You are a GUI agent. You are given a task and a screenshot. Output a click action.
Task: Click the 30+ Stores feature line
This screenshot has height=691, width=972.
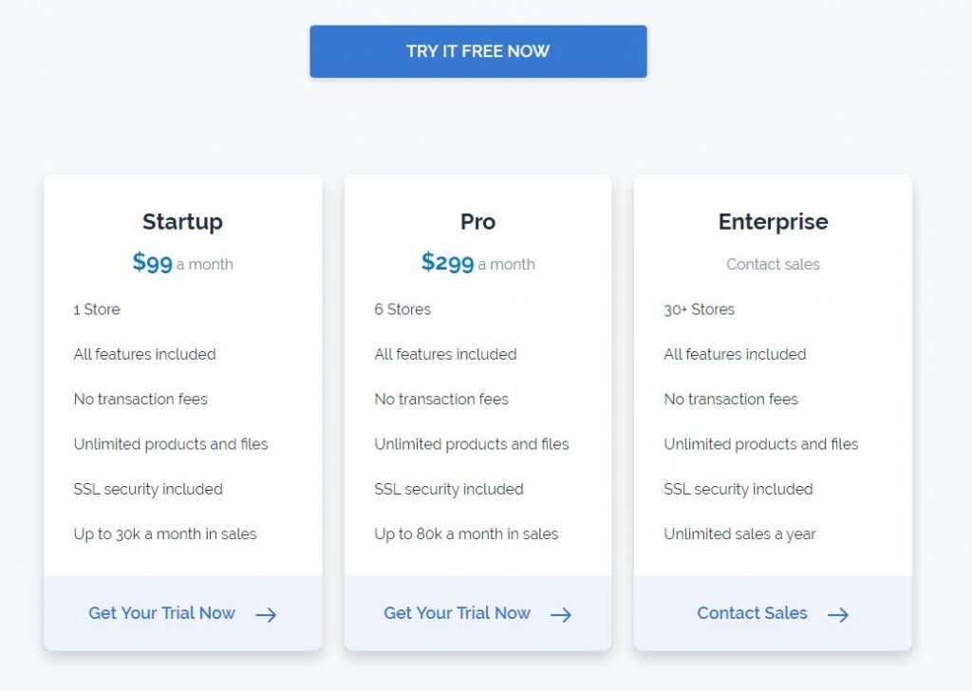point(699,309)
